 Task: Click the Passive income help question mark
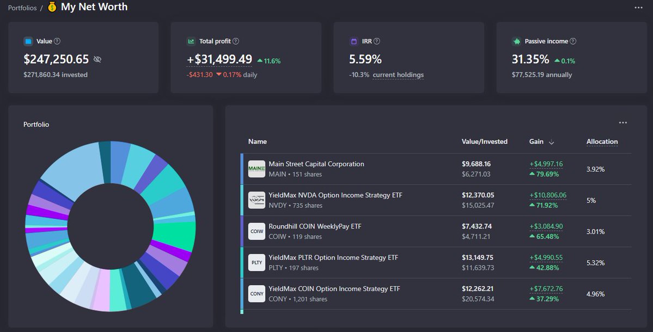point(573,41)
